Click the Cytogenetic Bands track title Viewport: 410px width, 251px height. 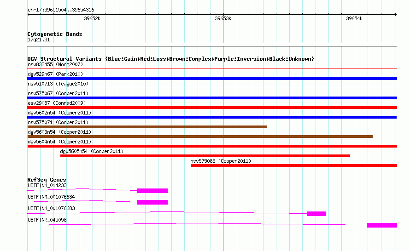tap(55, 34)
